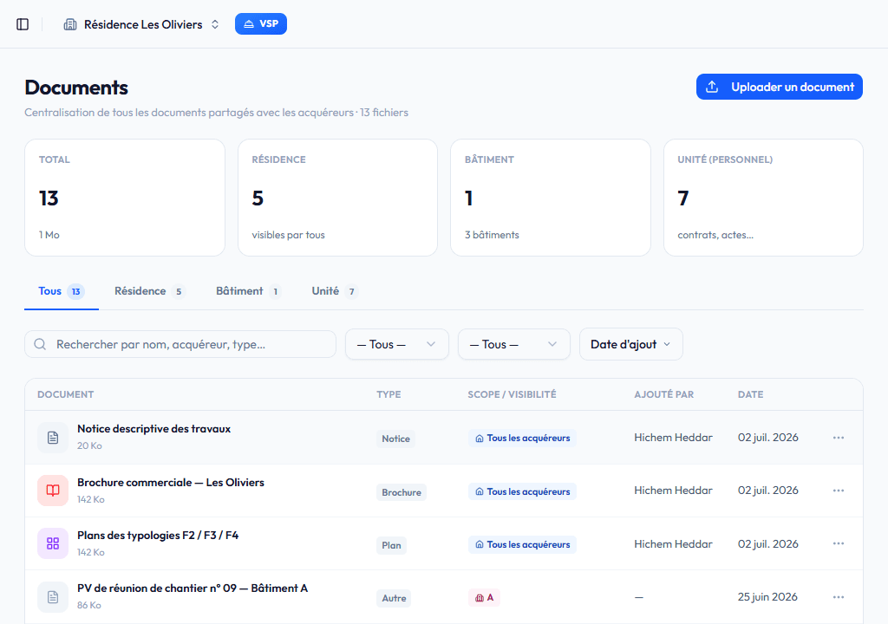The image size is (888, 624).
Task: Open the second Tous filter dropdown
Action: pos(513,344)
